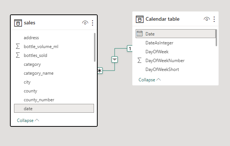Click the Calendar table database icon
Screen dimensions: 230x146
point(140,19)
